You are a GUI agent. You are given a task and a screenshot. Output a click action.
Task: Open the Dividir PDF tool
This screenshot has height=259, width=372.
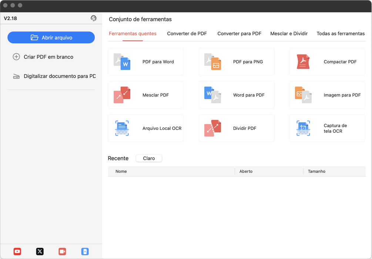click(236, 128)
